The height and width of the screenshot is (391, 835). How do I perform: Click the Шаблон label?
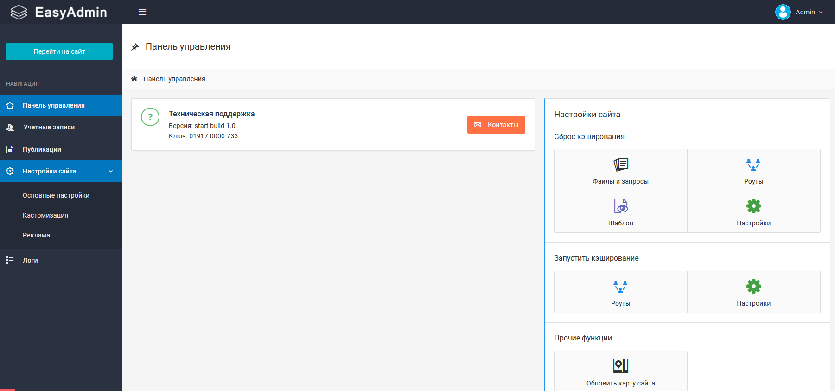click(x=621, y=223)
